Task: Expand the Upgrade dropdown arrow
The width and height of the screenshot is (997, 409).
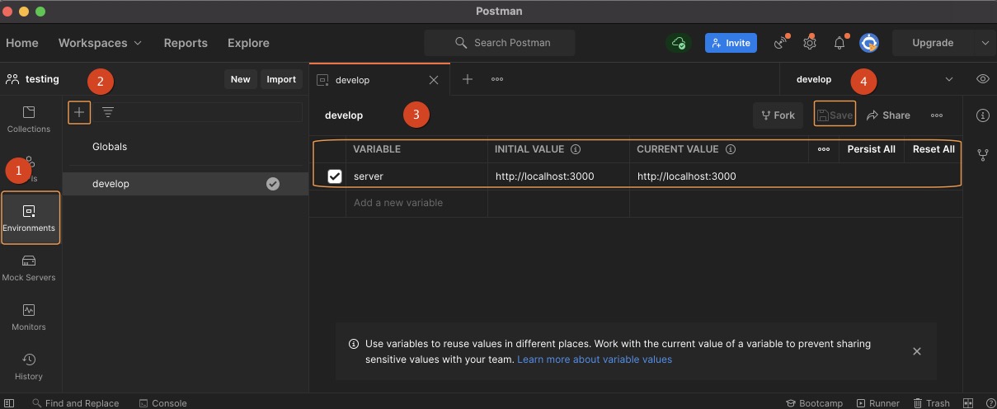Action: pos(985,43)
